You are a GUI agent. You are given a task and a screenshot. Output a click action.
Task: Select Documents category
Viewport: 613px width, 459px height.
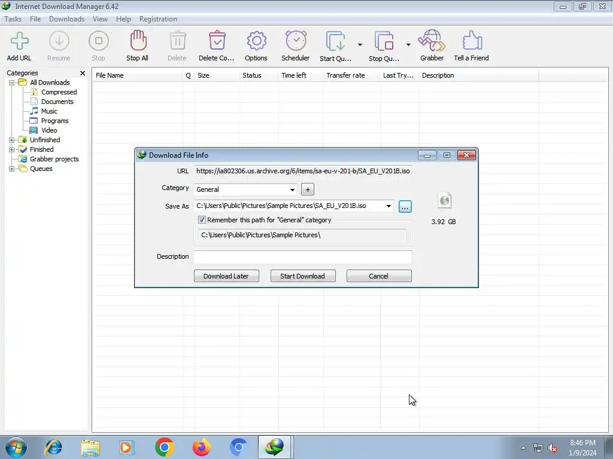[57, 102]
